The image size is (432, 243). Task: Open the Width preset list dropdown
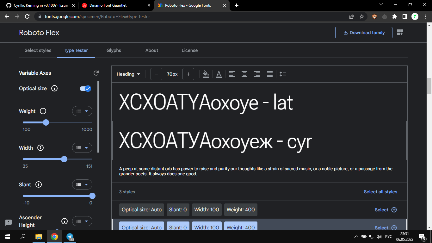[x=82, y=148]
